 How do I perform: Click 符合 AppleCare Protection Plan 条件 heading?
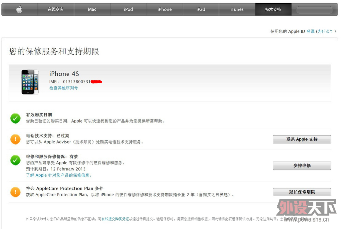[x=65, y=188]
